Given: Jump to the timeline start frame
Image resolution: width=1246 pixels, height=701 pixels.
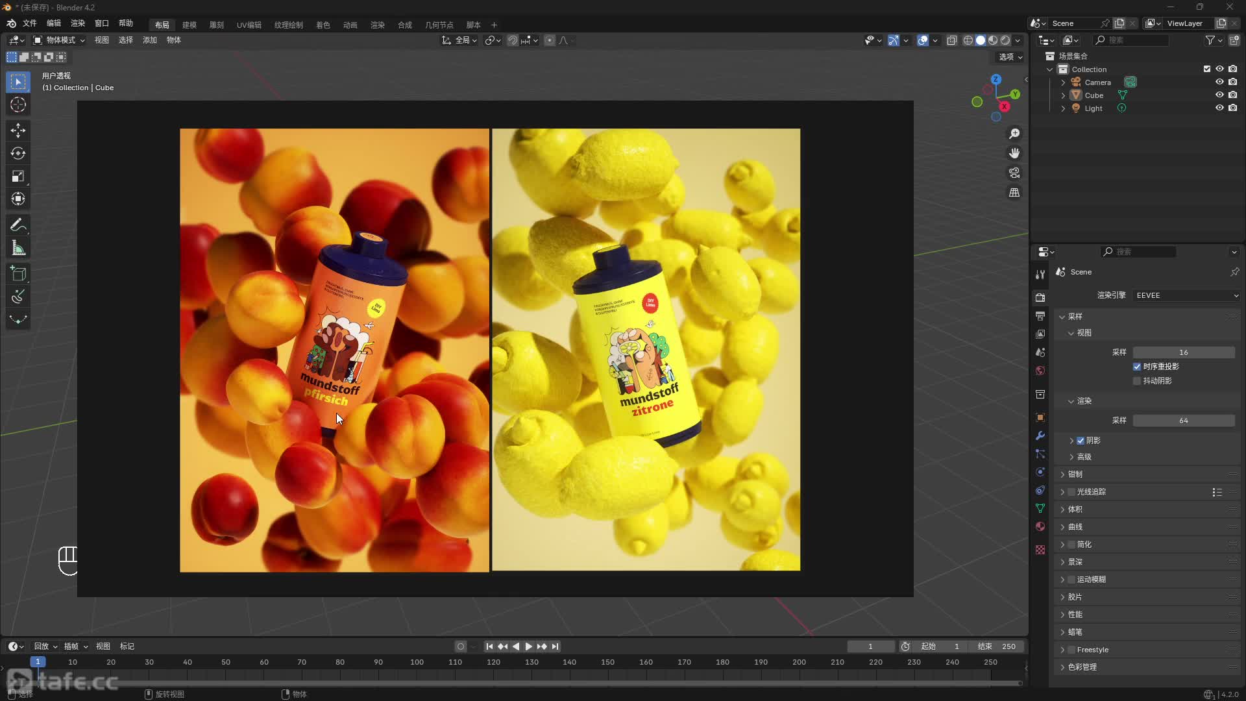Looking at the screenshot, I should point(489,646).
